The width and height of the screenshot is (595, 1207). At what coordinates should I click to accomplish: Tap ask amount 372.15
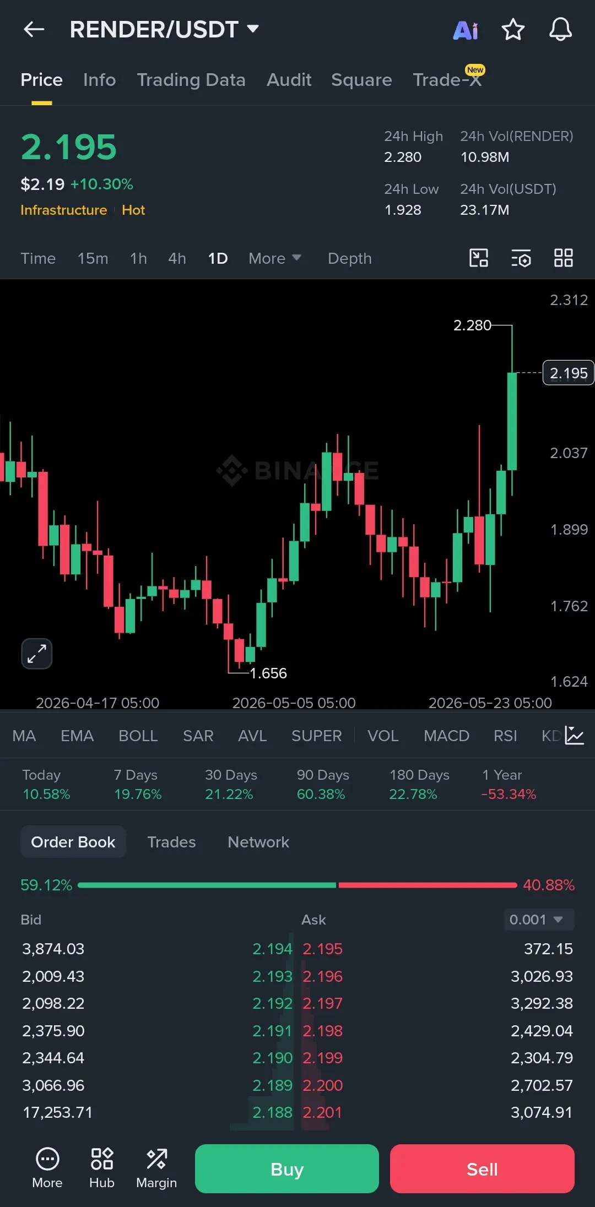[548, 949]
